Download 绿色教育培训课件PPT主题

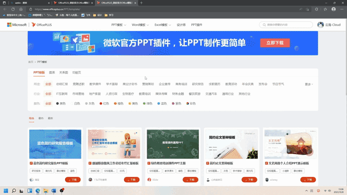coord(190,180)
